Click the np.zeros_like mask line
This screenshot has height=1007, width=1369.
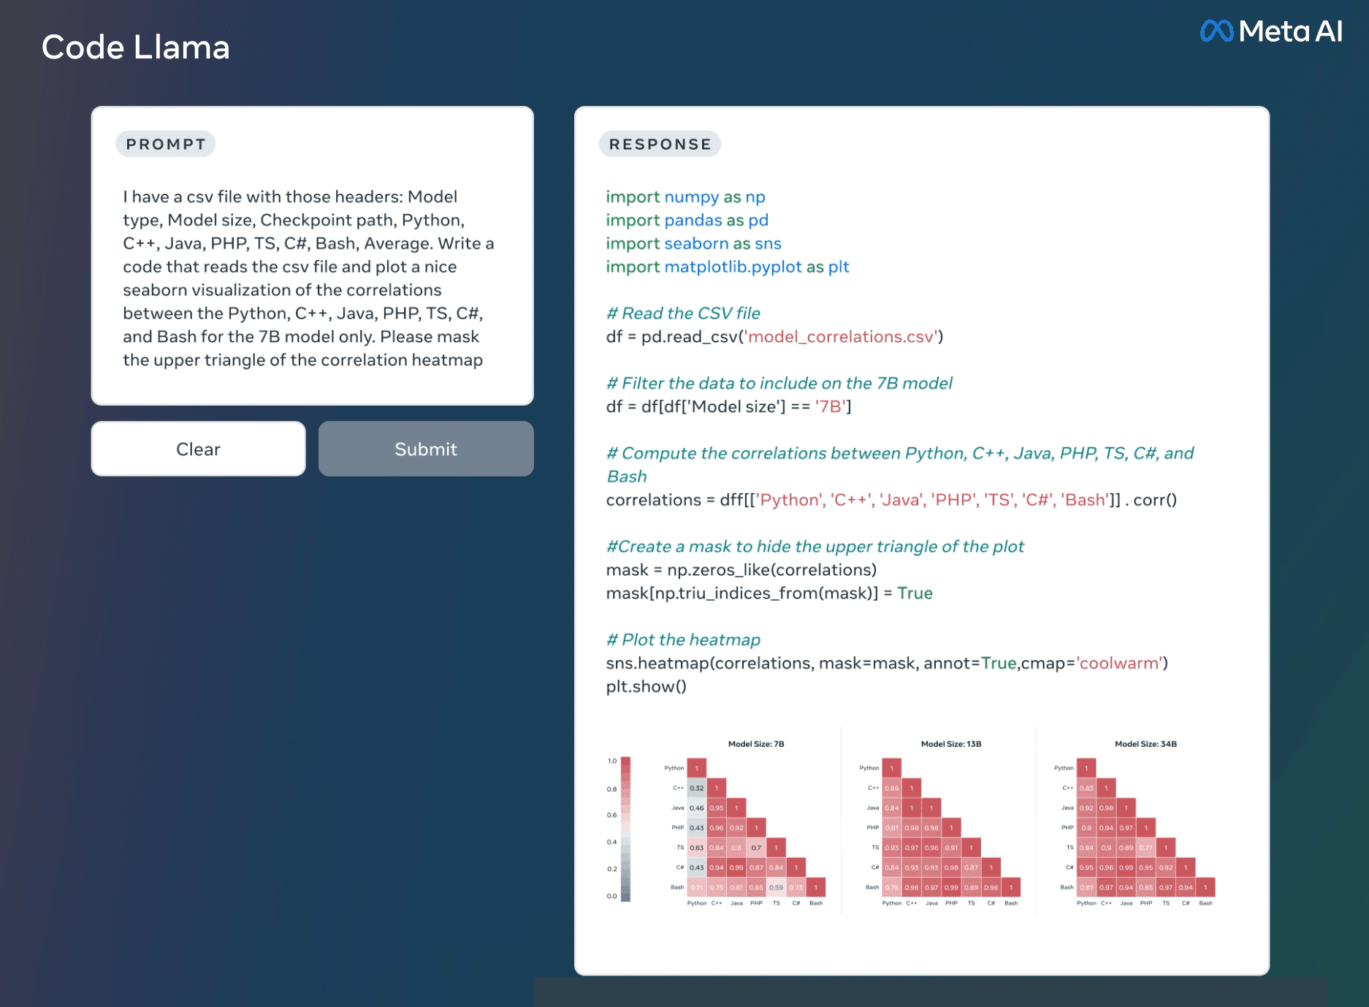(x=741, y=570)
